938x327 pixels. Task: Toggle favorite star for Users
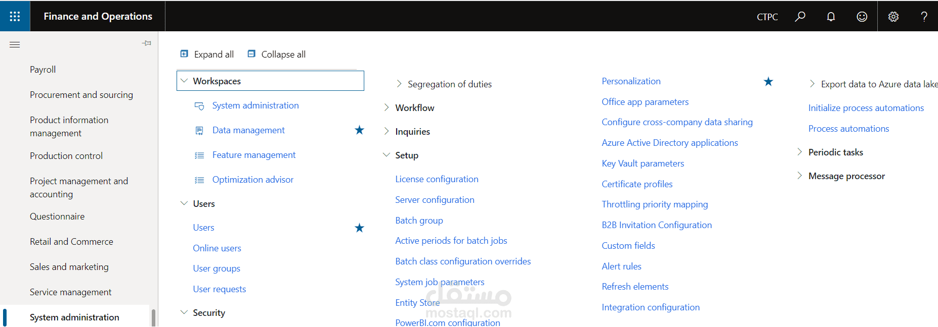359,228
